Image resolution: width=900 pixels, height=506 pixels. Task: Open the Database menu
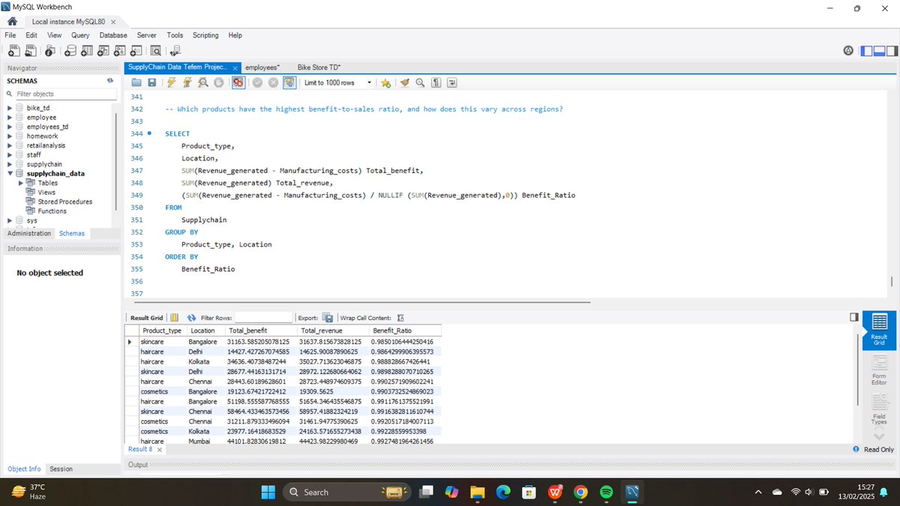pos(113,35)
